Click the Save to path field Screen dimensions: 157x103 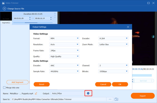(59, 99)
